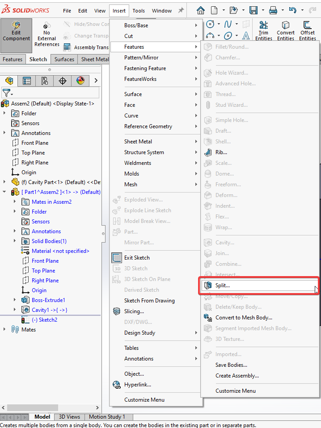
Task: Click the Open file icon
Action: 233,10
